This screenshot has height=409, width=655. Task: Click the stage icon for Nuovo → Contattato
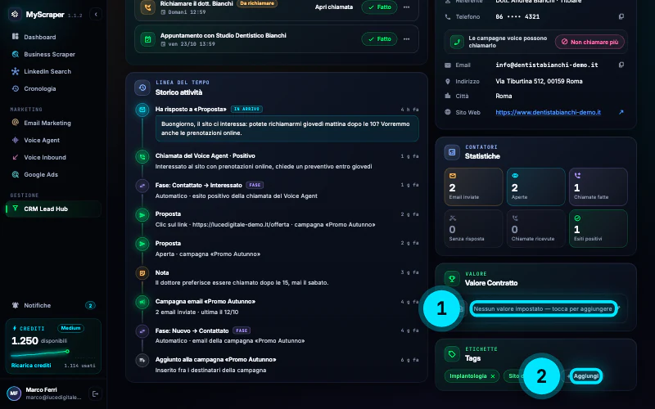tap(142, 331)
